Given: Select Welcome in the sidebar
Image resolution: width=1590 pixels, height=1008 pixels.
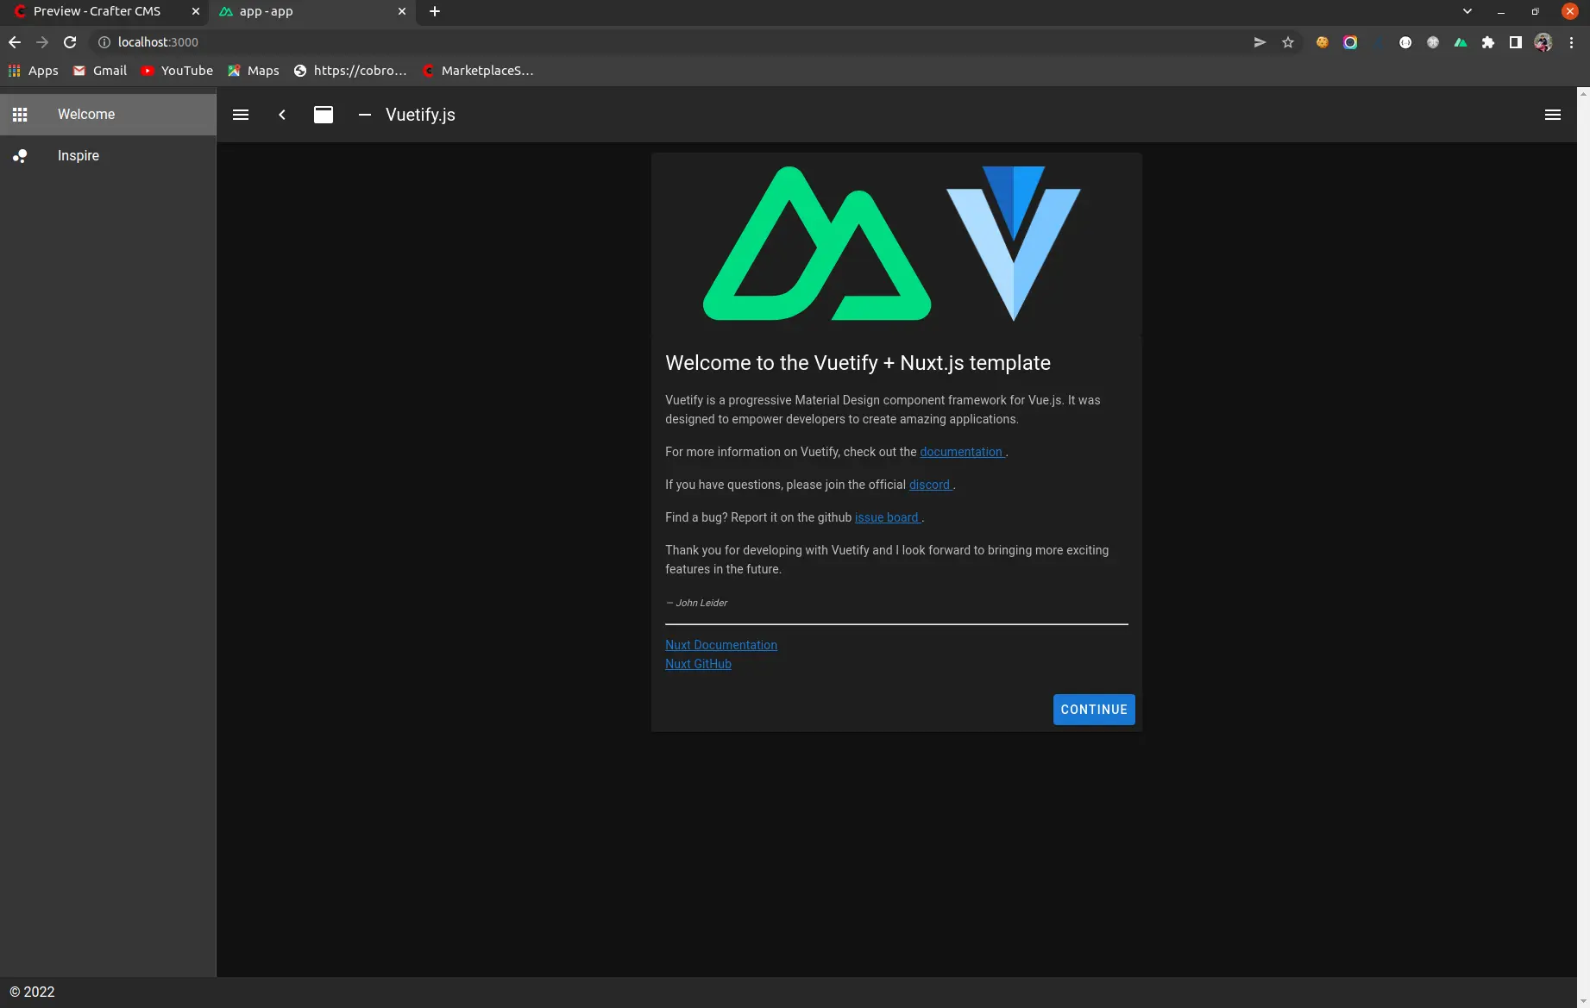Looking at the screenshot, I should [86, 115].
